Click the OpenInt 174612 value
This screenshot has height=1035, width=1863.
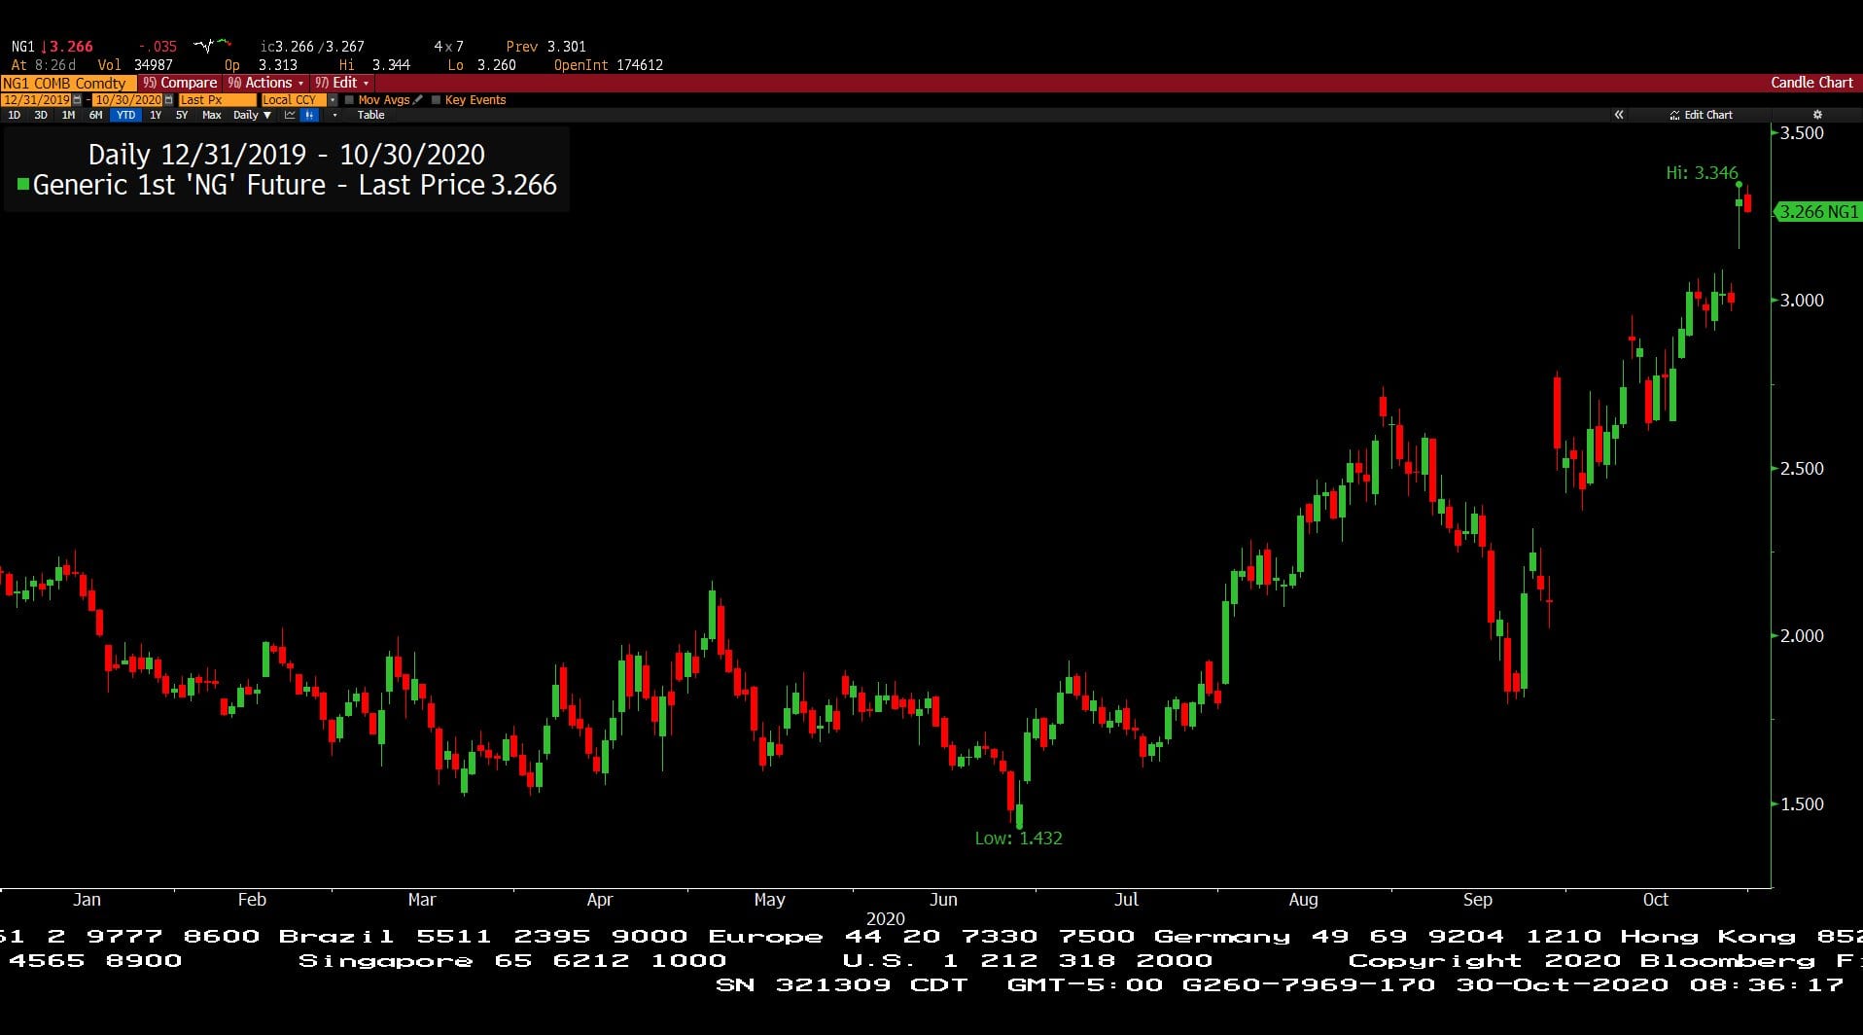click(609, 65)
